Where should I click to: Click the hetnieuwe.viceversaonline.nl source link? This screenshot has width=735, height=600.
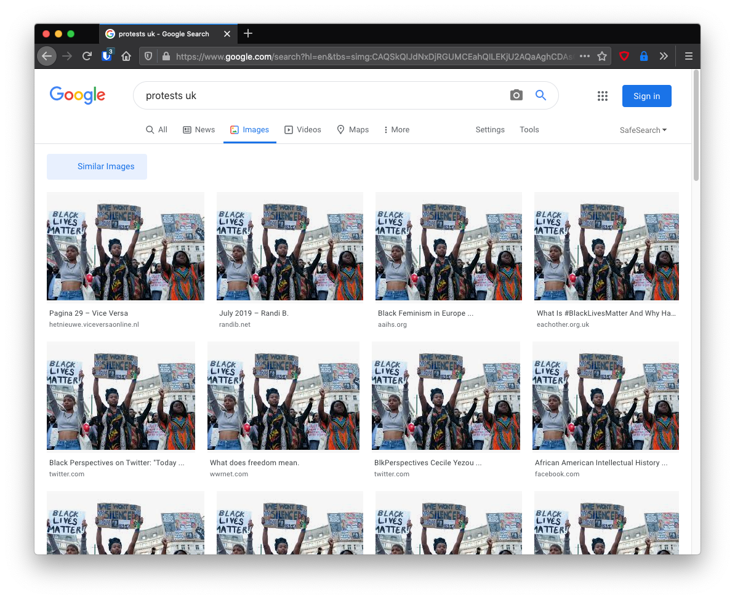(94, 324)
